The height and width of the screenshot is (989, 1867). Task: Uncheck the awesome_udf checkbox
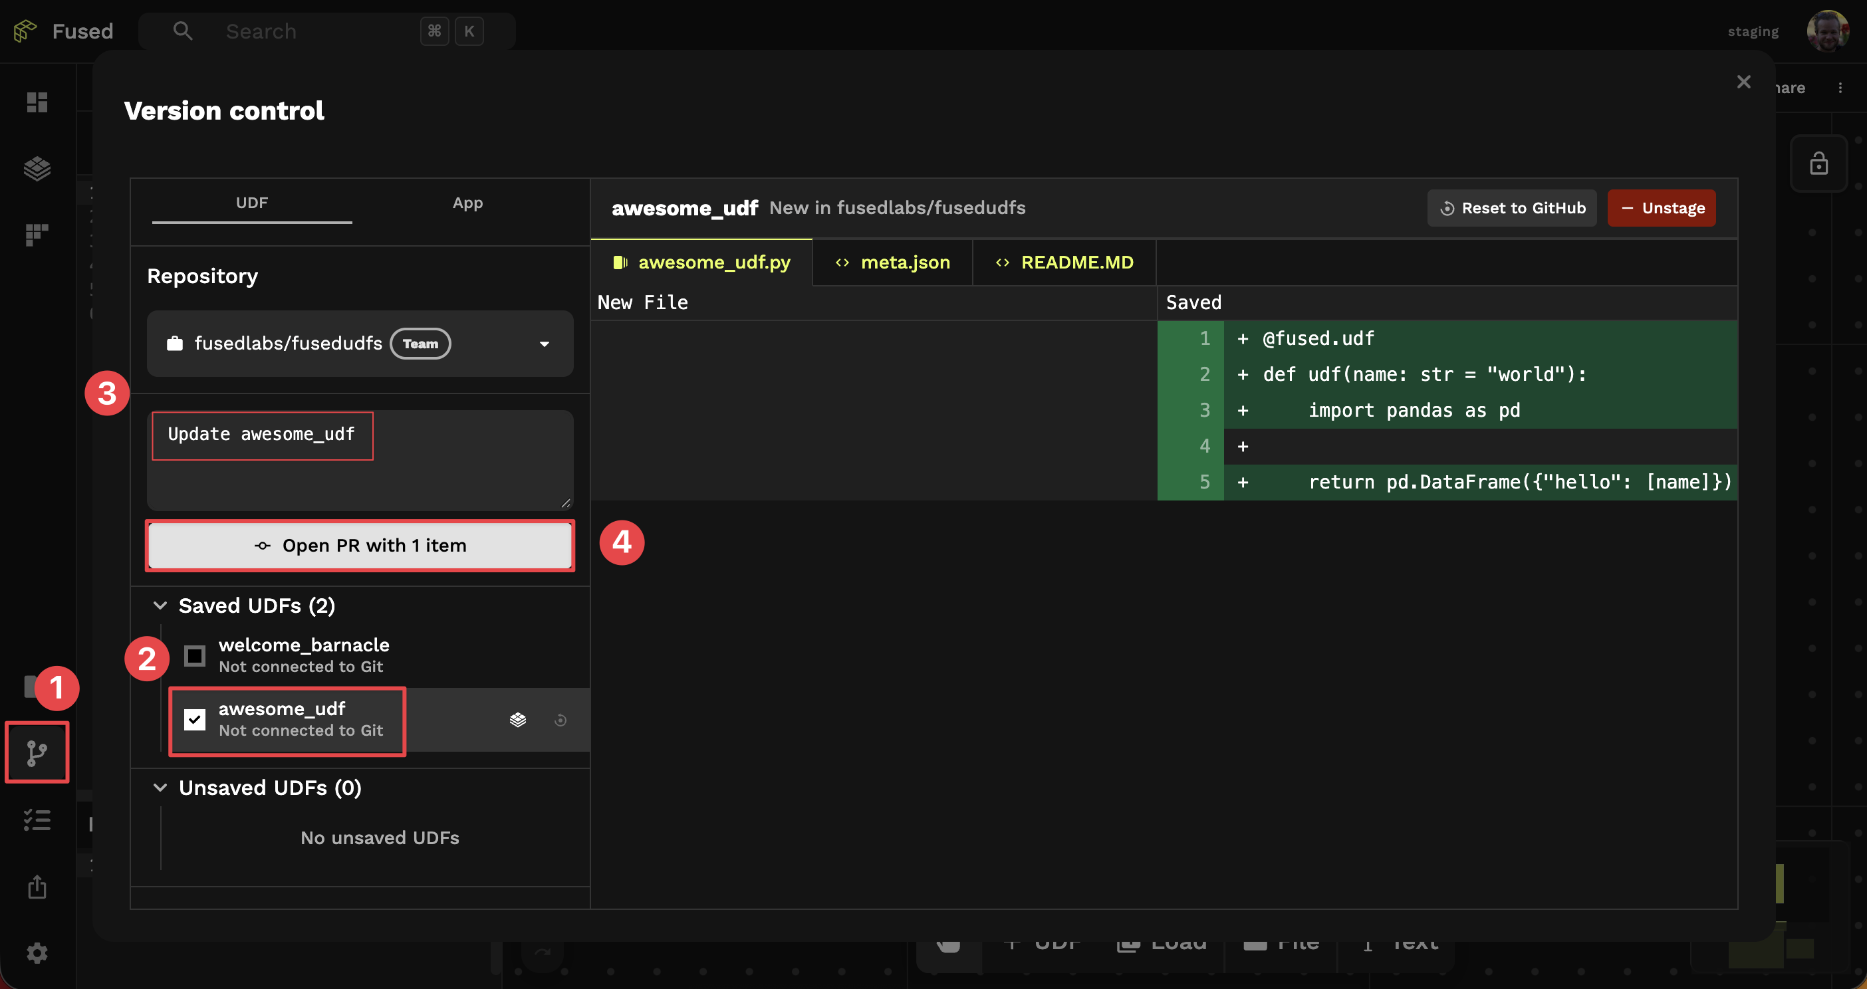(193, 719)
